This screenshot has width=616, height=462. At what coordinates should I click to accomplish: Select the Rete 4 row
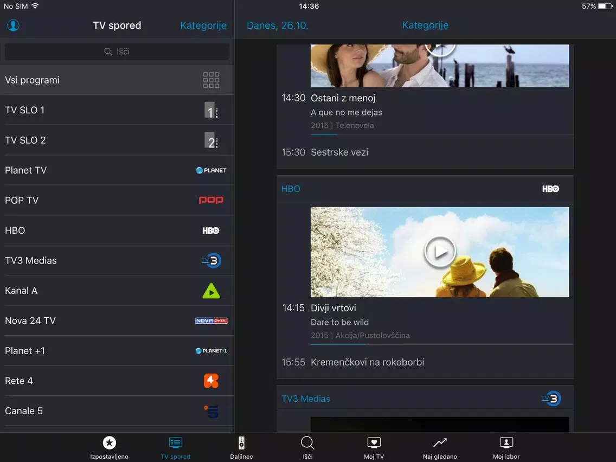pos(117,381)
